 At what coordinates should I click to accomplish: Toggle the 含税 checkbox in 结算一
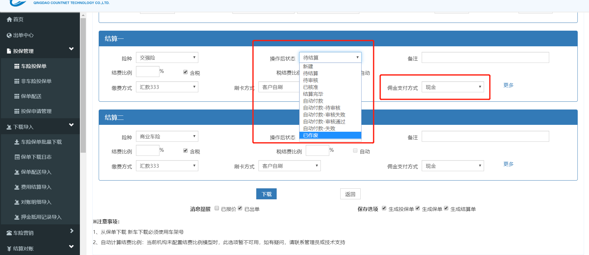(x=185, y=72)
